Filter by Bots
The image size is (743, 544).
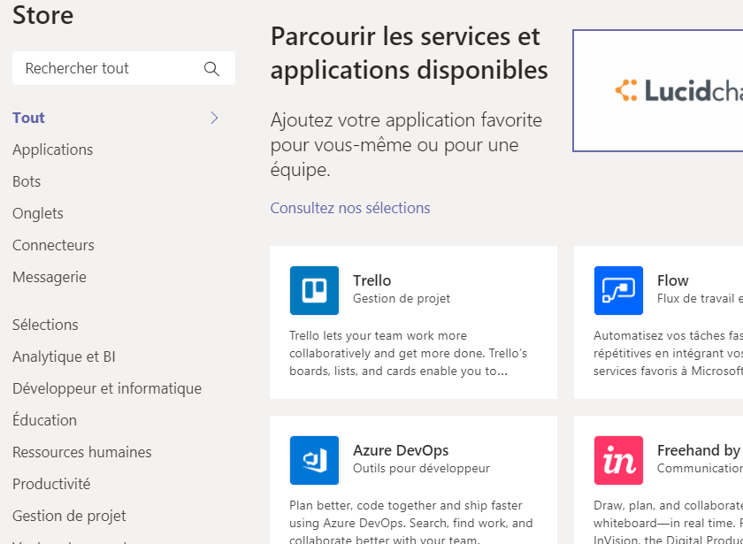pos(27,181)
